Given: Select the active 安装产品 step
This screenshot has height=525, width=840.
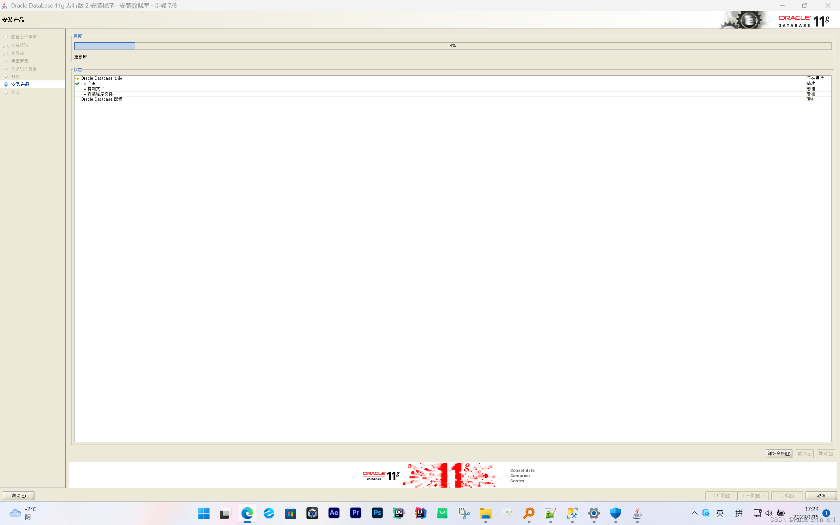Looking at the screenshot, I should [x=20, y=84].
